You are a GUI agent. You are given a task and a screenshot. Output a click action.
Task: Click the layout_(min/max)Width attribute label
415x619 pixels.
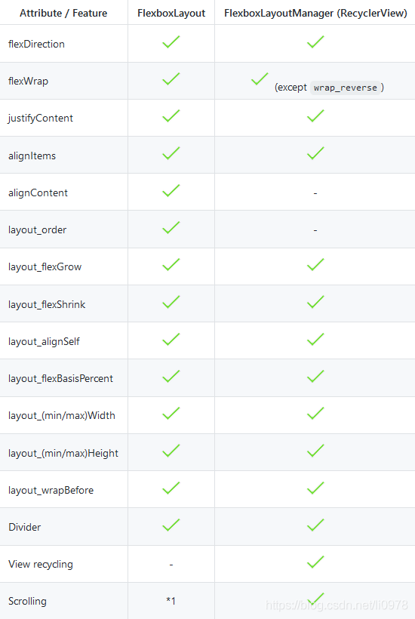pos(62,416)
